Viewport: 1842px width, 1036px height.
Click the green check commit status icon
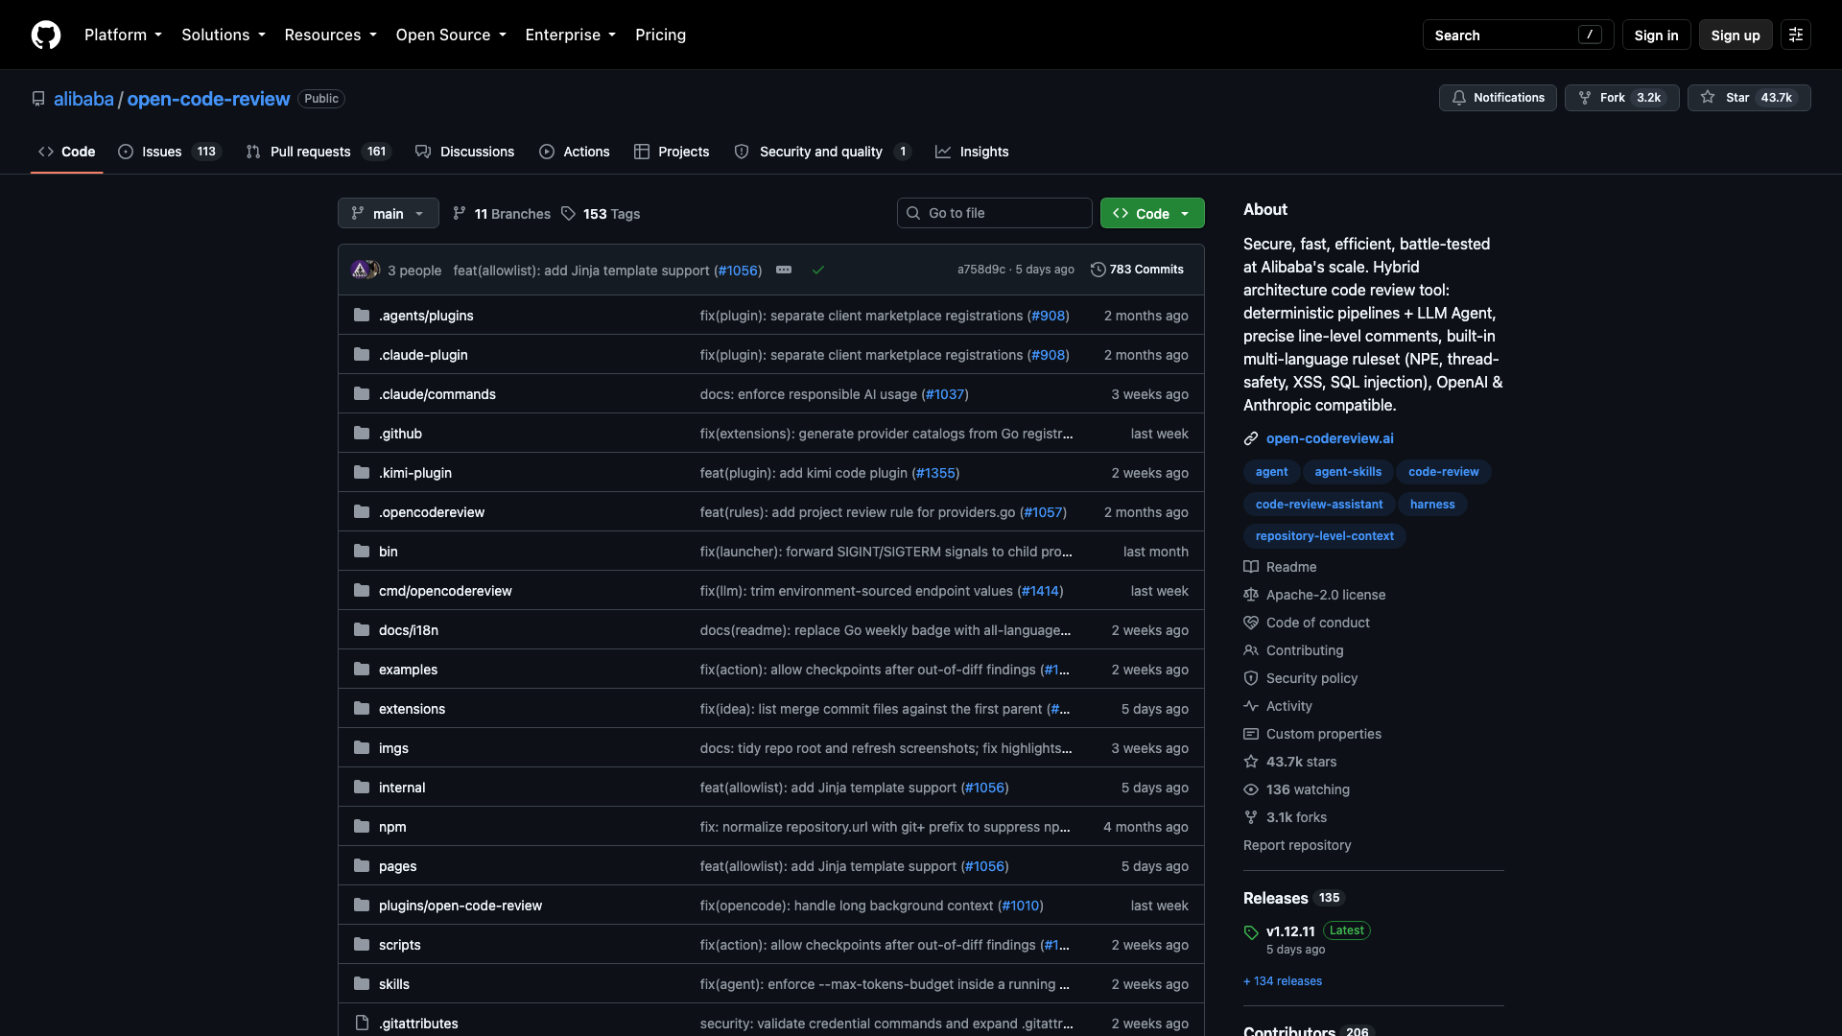[818, 271]
